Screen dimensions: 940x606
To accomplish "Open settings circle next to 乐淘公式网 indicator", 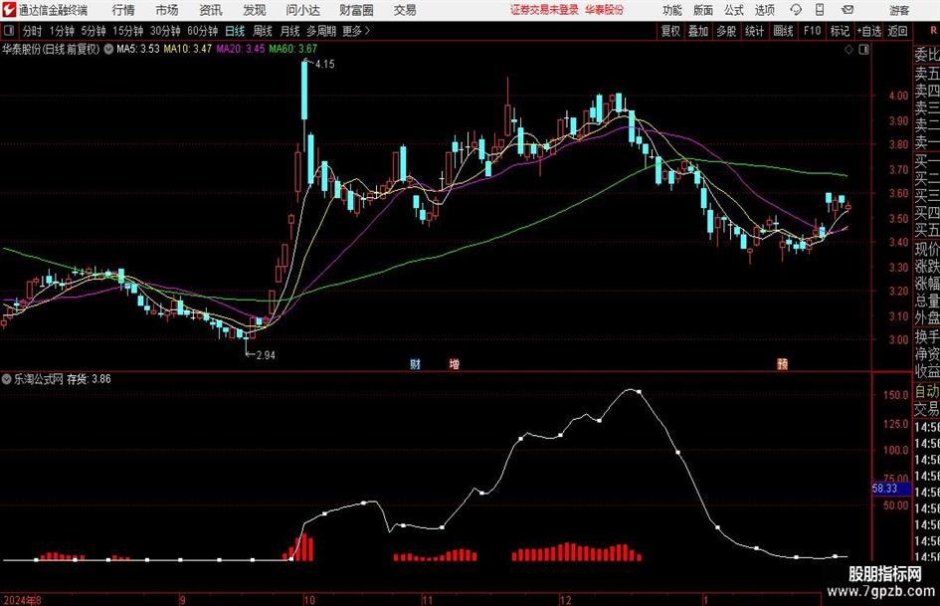I will [x=7, y=379].
